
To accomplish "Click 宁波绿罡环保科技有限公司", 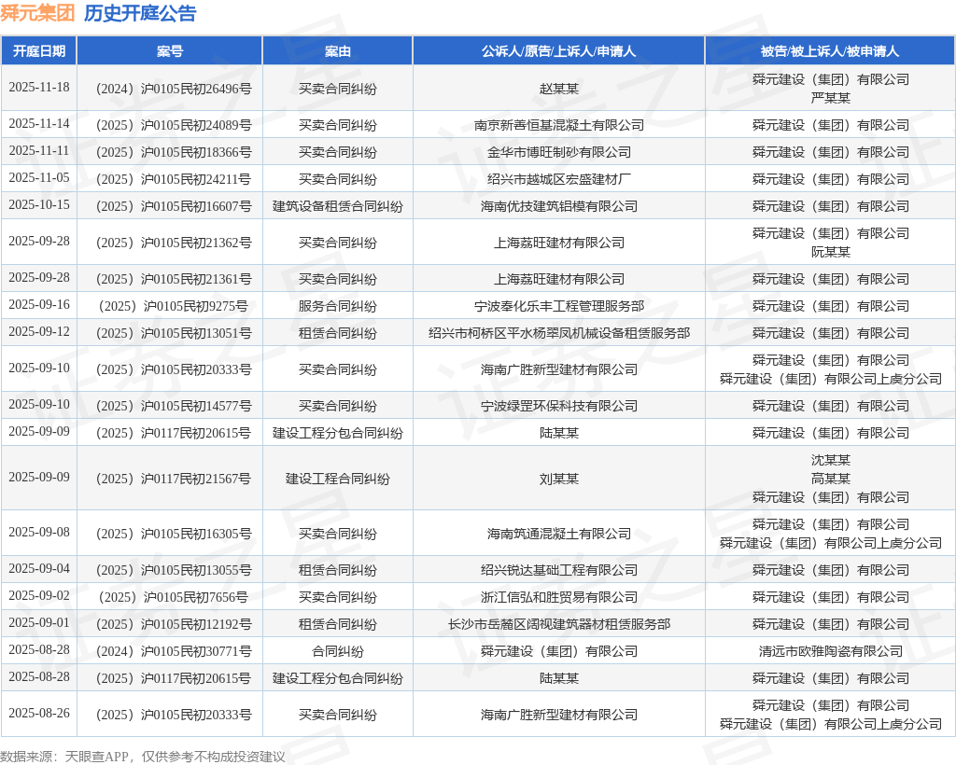I will pyautogui.click(x=558, y=406).
